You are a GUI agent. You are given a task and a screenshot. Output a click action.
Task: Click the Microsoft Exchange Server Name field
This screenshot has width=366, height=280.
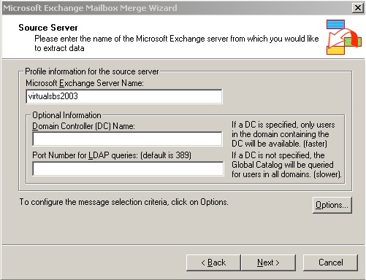point(124,96)
